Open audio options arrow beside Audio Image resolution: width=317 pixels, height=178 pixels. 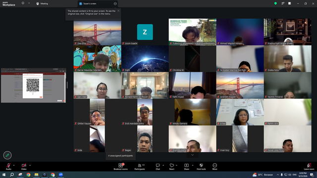[x=14, y=165]
